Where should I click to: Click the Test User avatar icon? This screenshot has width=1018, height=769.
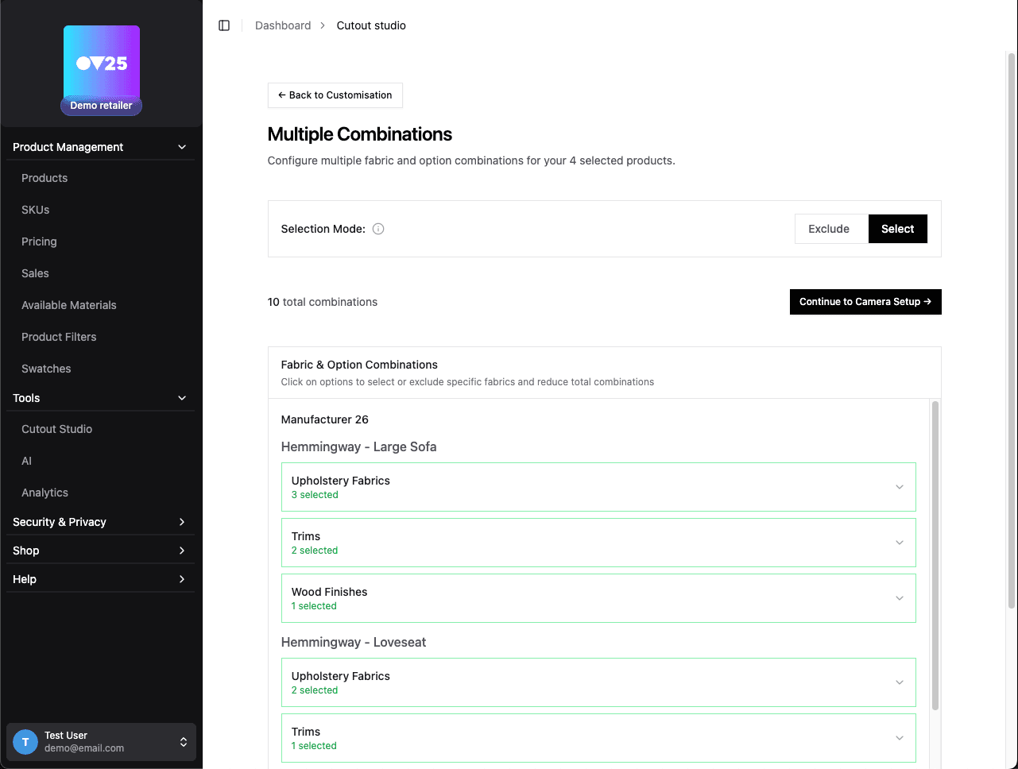coord(25,742)
